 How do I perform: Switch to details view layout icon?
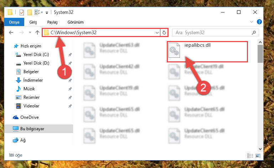(250, 156)
